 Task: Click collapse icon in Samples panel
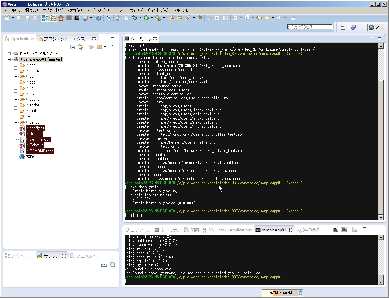pos(112,265)
